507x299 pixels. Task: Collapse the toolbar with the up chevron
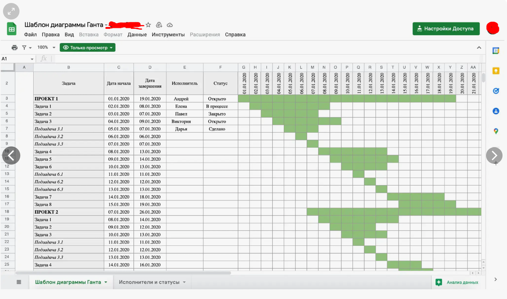tap(479, 48)
